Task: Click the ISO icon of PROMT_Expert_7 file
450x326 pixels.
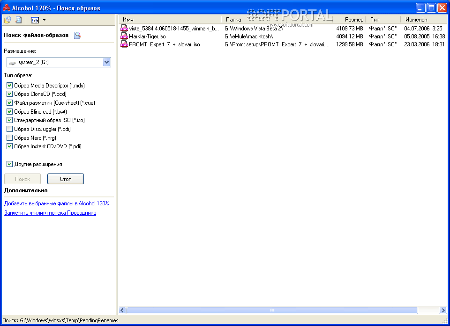Action: (x=124, y=44)
